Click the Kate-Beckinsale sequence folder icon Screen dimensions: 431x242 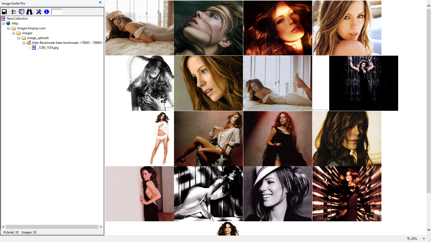pos(29,43)
